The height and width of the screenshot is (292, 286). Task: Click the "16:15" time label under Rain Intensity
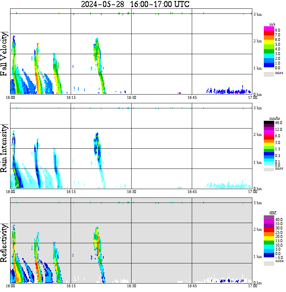(71, 192)
